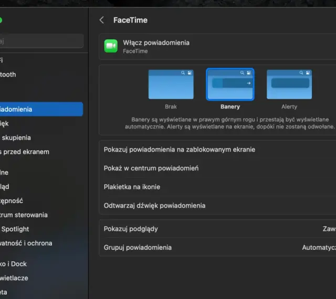Choose the Banery banner style thumbnail
The height and width of the screenshot is (299, 336).
230,84
